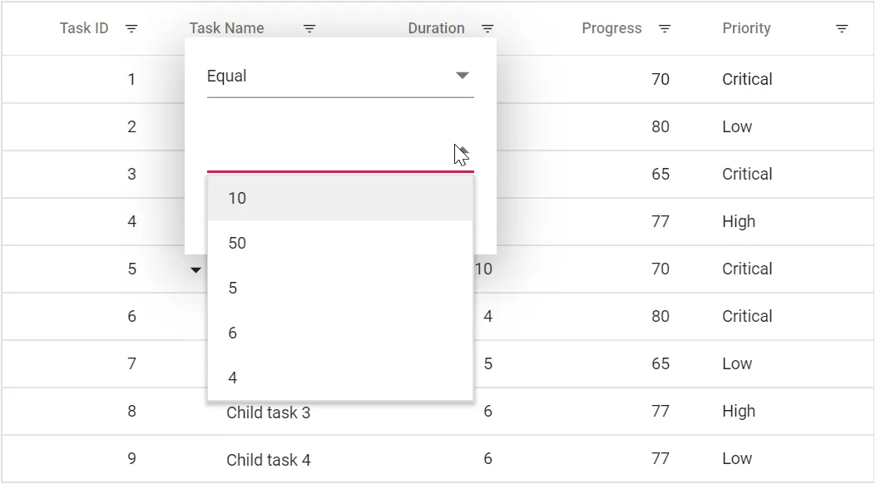Open the Priority column filter icon
Image resolution: width=876 pixels, height=484 pixels.
(841, 27)
